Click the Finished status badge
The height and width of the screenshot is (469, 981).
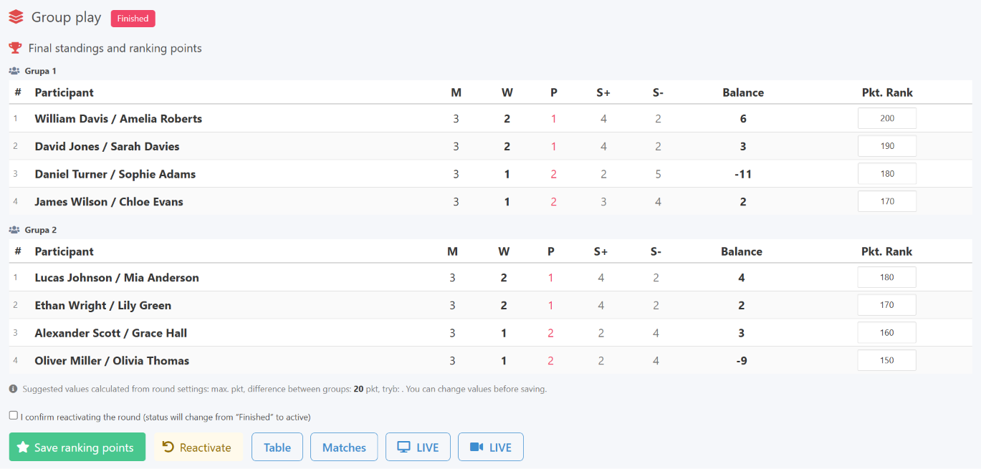point(133,19)
